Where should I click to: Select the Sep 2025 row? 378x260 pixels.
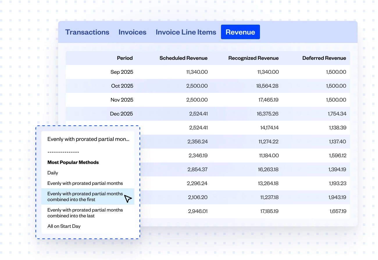pos(208,72)
